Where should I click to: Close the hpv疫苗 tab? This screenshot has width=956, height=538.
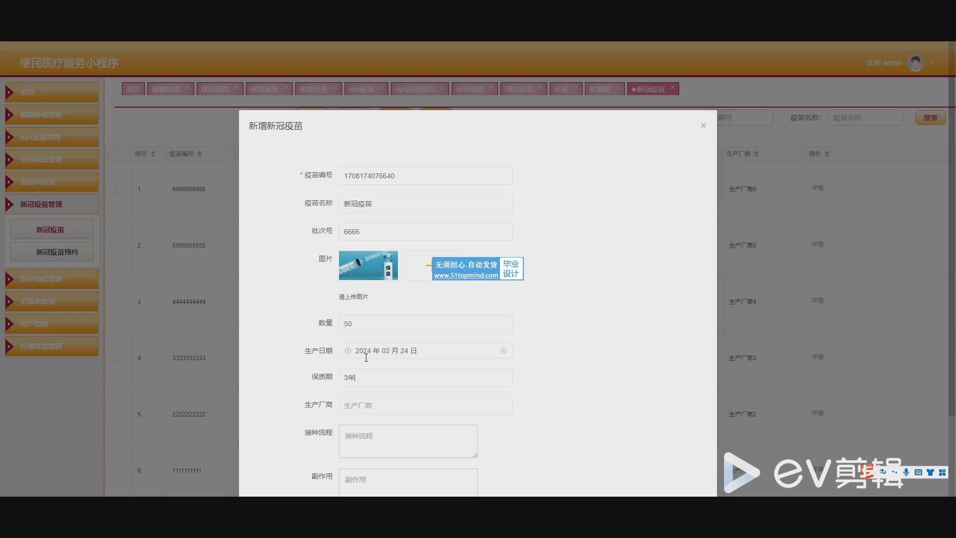[x=382, y=87]
